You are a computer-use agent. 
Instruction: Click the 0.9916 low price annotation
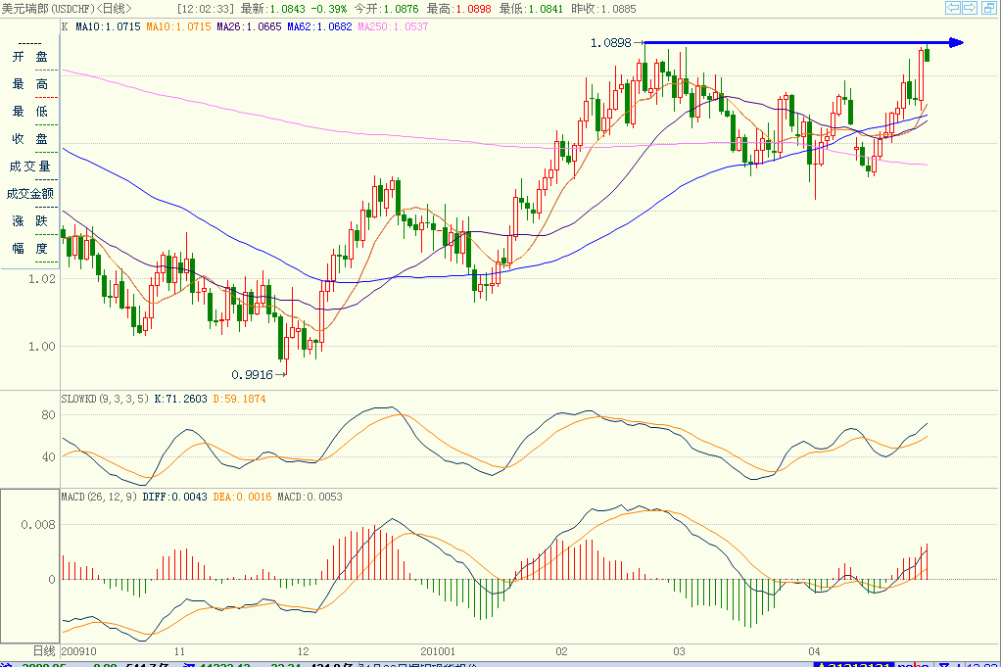click(x=252, y=375)
